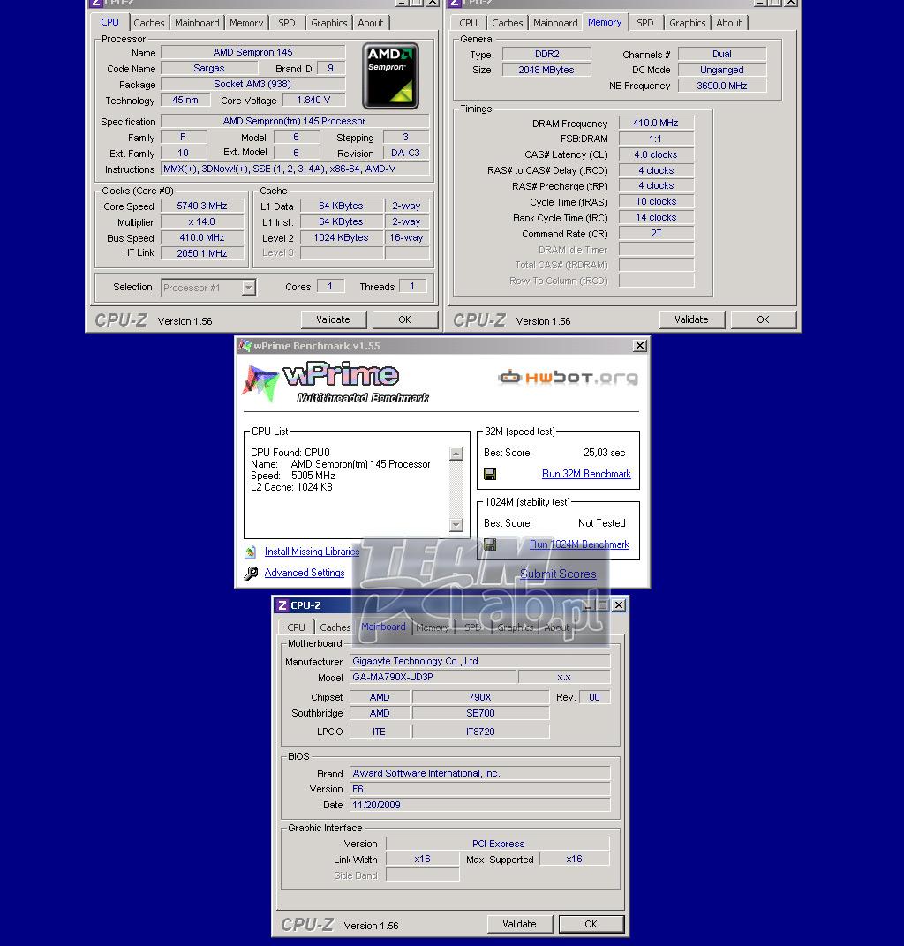Click Validate in the Mainboard window
Viewport: 904px width, 946px height.
[520, 924]
